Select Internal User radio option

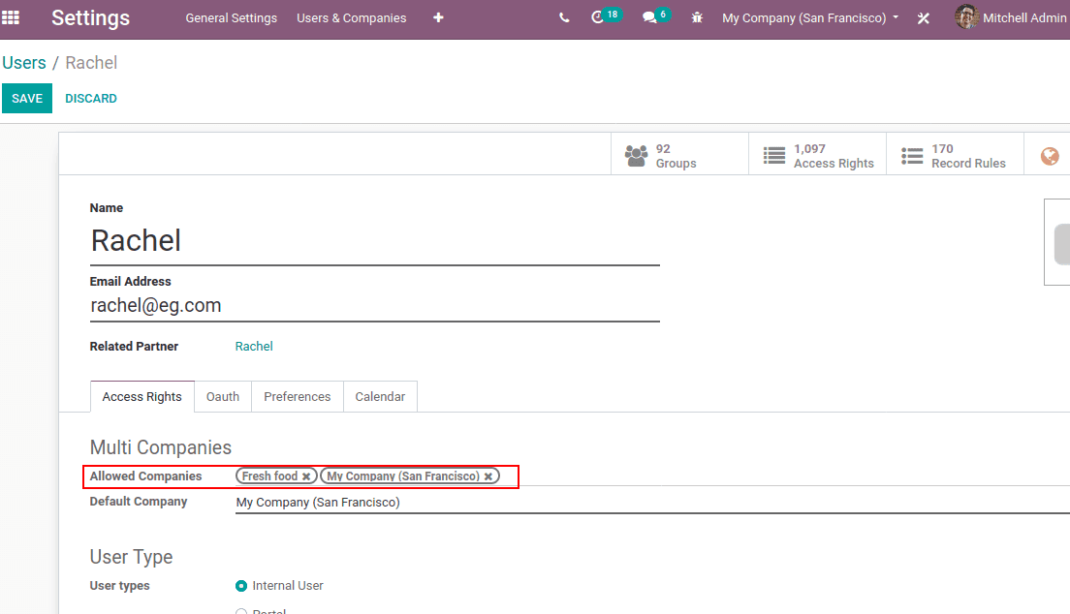(x=241, y=585)
